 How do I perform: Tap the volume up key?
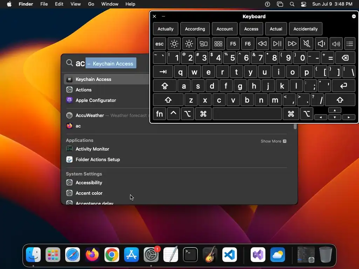point(336,44)
